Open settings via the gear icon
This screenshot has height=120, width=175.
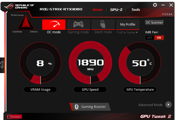pos(155,5)
